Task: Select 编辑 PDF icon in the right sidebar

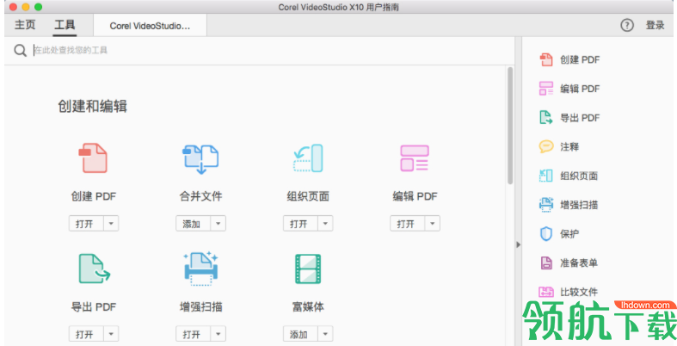Action: point(546,89)
